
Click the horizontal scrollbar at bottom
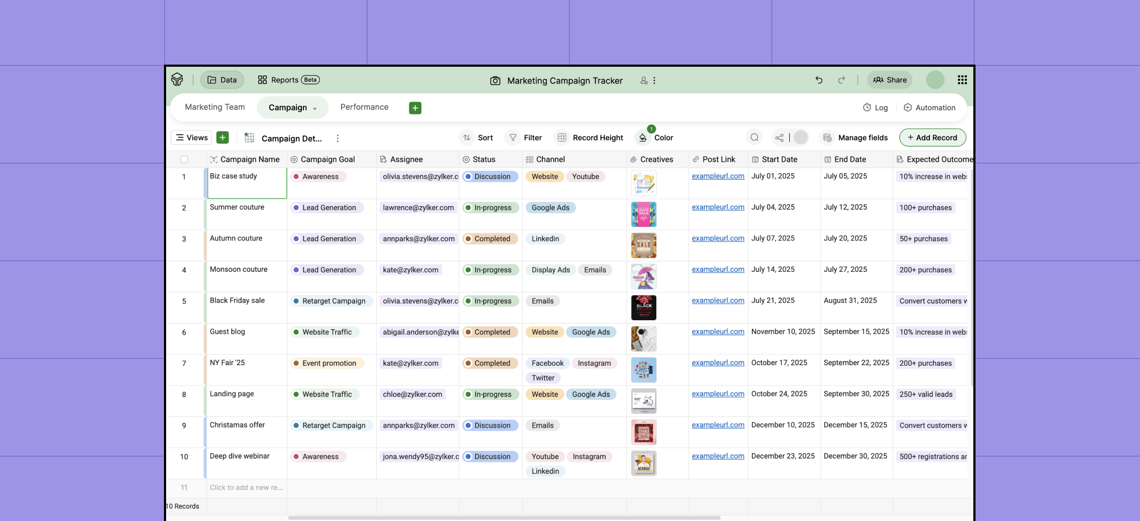tap(504, 518)
